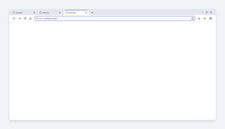Screen dimensions: 225x129
Task: Maximize the browser window
Action: pos(207,12)
